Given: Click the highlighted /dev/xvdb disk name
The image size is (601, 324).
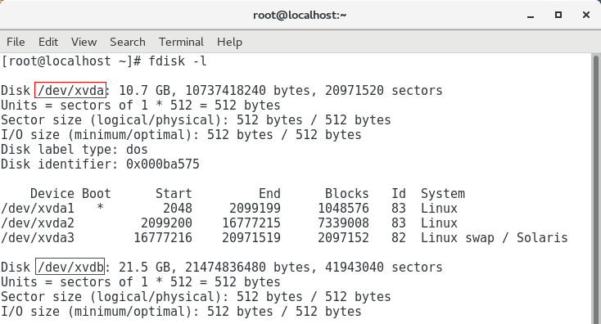Looking at the screenshot, I should [x=70, y=267].
